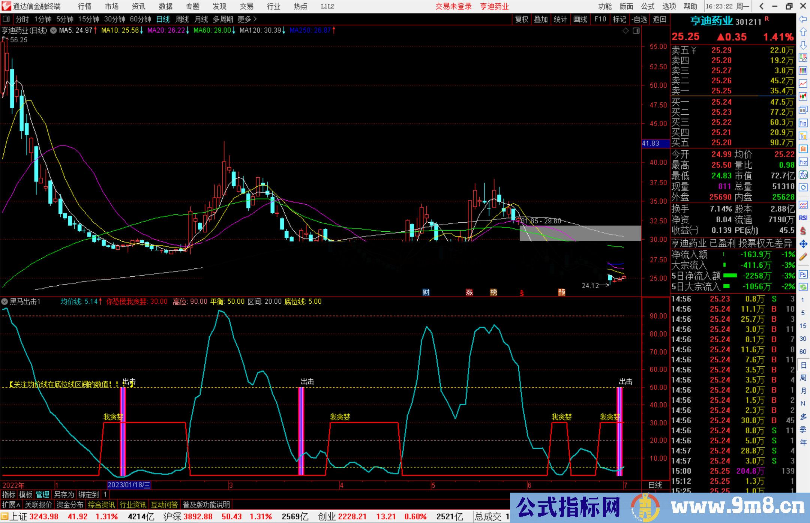Open the 公式 formula menu
This screenshot has height=523, width=810.
[648, 6]
